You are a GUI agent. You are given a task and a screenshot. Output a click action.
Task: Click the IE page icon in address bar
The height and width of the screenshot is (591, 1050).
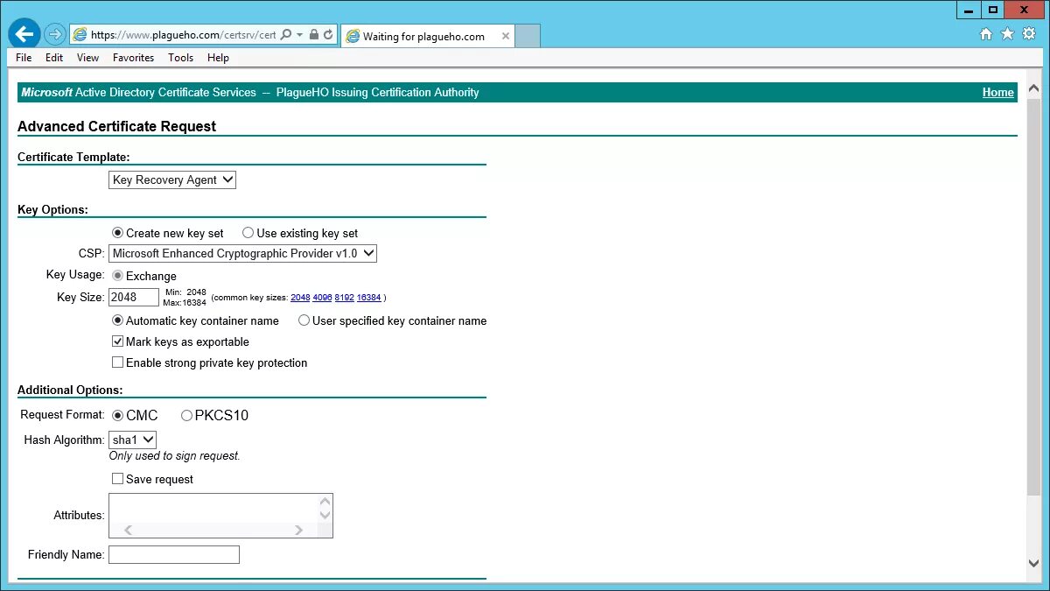tap(80, 35)
